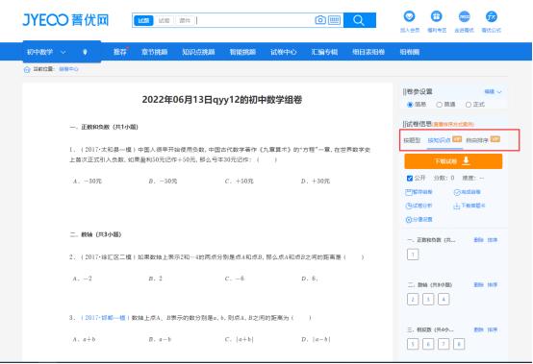Switch sorting to 按题型
Viewport: 533px width, 364px height.
pos(412,140)
